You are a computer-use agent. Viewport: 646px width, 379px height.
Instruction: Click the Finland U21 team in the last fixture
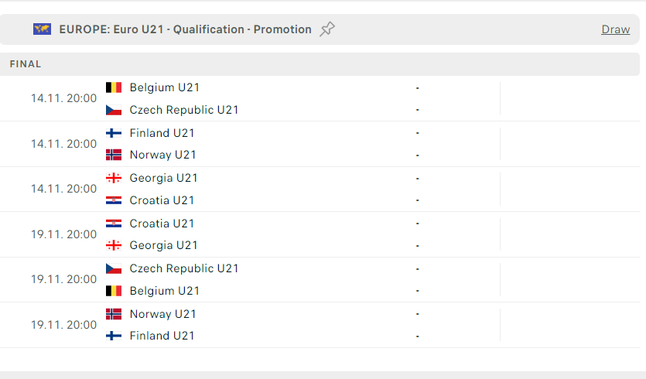click(x=162, y=336)
